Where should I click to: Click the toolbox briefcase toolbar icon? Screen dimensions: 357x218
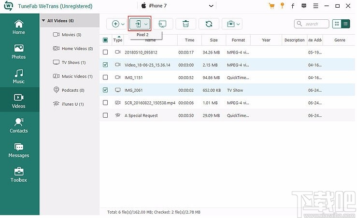click(230, 24)
